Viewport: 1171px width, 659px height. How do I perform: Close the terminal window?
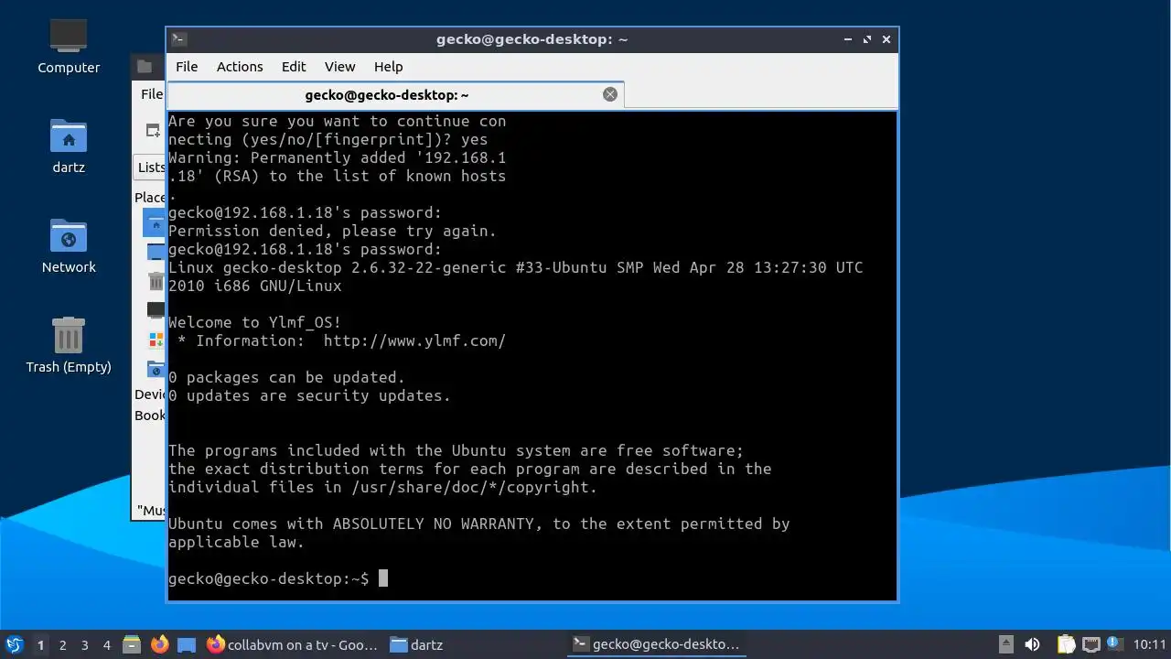coord(886,39)
